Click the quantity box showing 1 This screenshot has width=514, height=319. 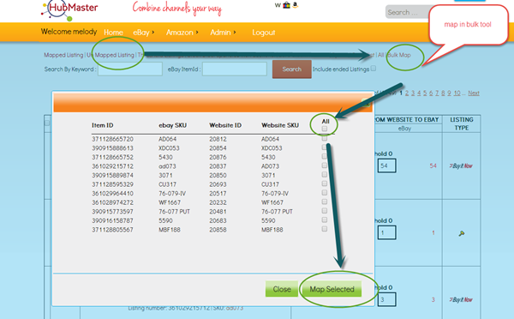(x=387, y=232)
